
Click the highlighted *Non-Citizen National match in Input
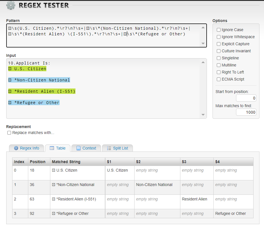point(39,80)
